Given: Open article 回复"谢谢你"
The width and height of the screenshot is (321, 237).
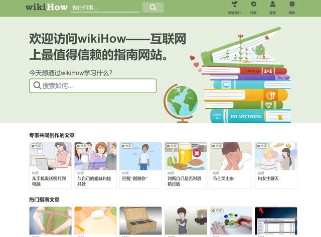Looking at the screenshot, I should click(x=135, y=178).
